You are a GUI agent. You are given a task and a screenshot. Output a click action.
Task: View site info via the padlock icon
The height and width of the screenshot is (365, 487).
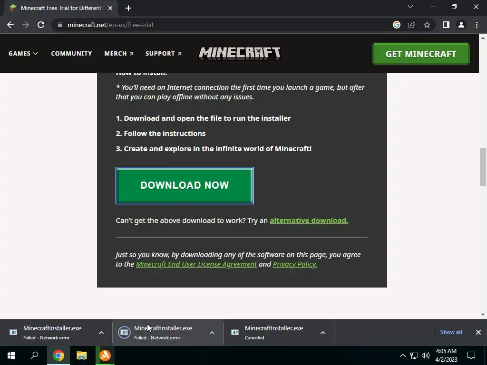pyautogui.click(x=60, y=25)
